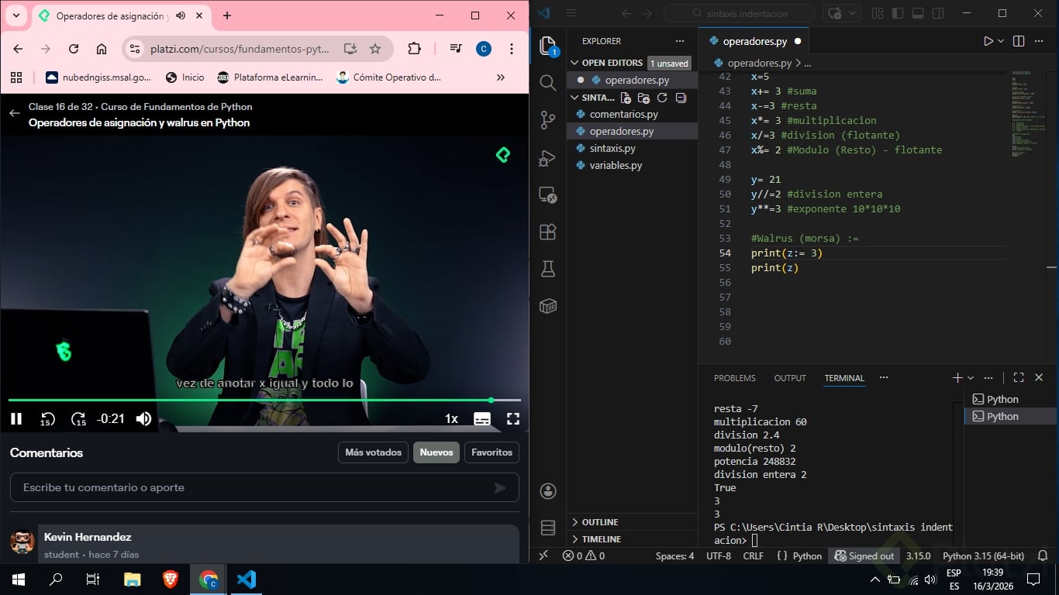Pause the video
This screenshot has height=595, width=1059.
point(16,419)
